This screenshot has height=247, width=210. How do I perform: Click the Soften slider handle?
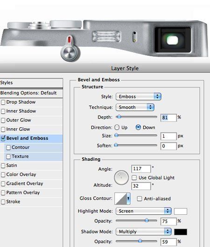(x=116, y=145)
